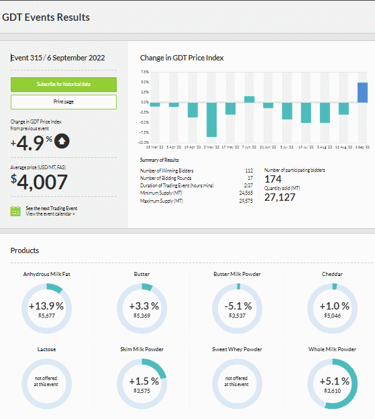
Task: Click the Event 315 / 6 September 2022 title
Action: click(x=58, y=58)
